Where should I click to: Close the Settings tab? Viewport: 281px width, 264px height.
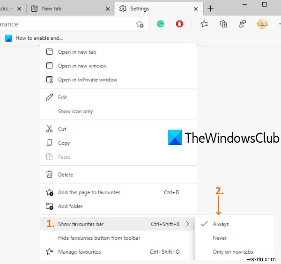[196, 9]
